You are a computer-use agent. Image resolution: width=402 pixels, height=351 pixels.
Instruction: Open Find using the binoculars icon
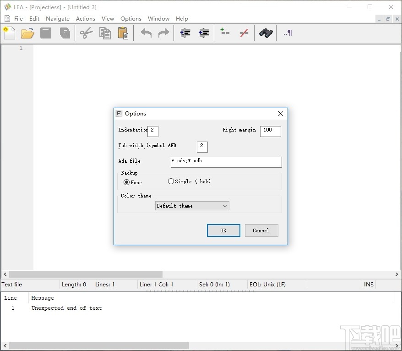pyautogui.click(x=266, y=33)
